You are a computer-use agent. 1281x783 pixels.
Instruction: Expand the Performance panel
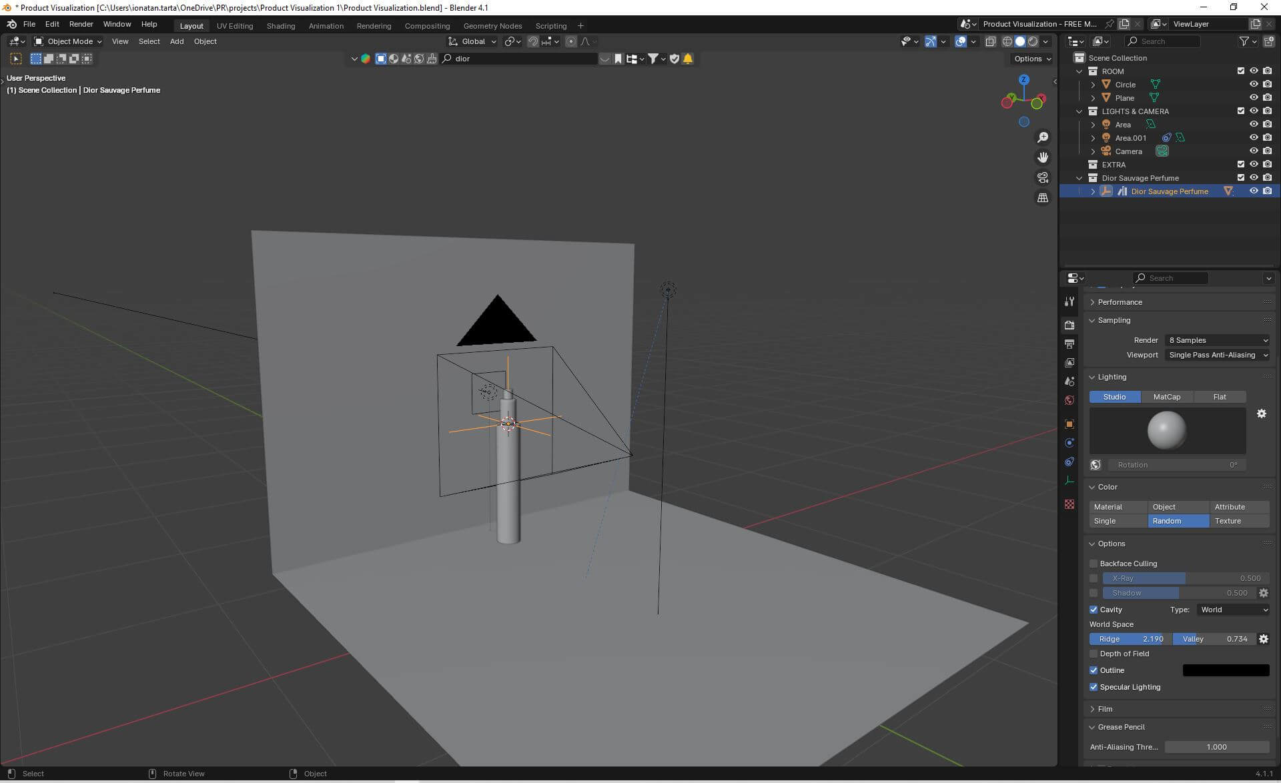point(1120,302)
